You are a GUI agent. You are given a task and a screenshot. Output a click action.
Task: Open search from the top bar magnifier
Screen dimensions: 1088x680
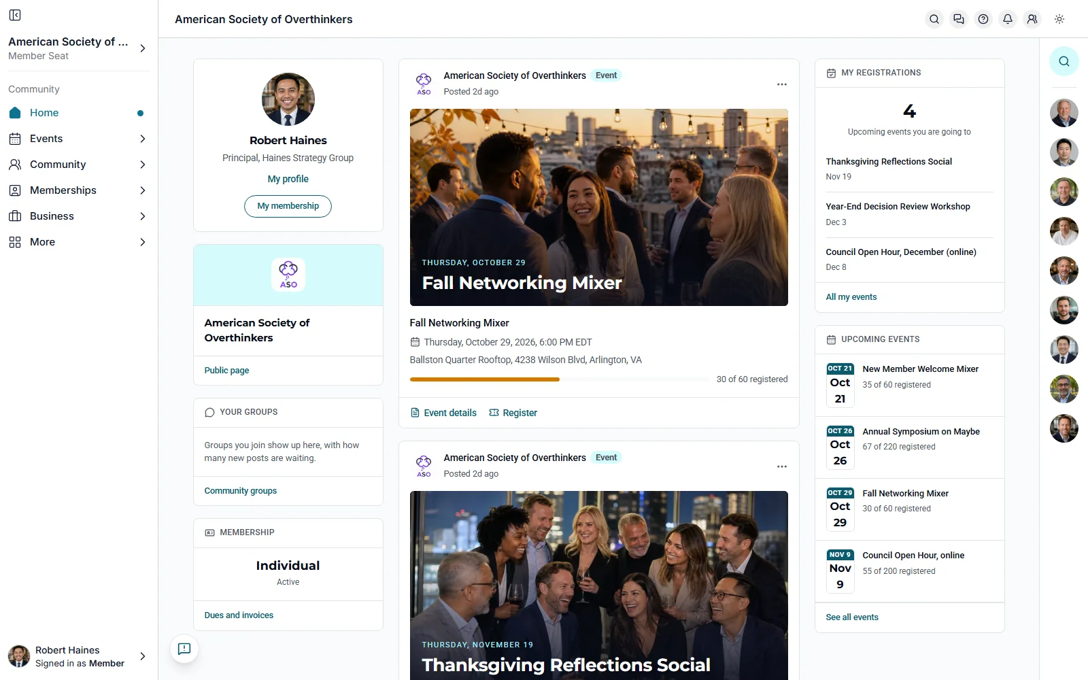(x=934, y=19)
